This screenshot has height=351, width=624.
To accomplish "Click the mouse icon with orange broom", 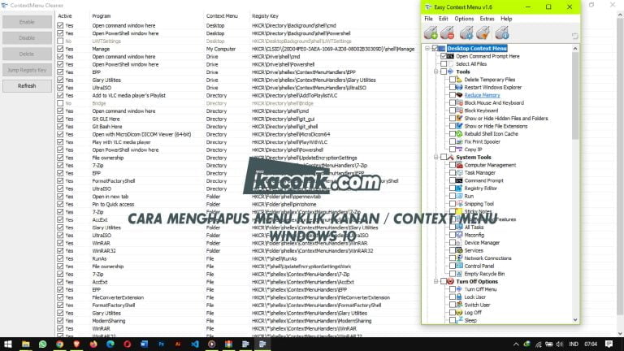I will tap(483, 33).
